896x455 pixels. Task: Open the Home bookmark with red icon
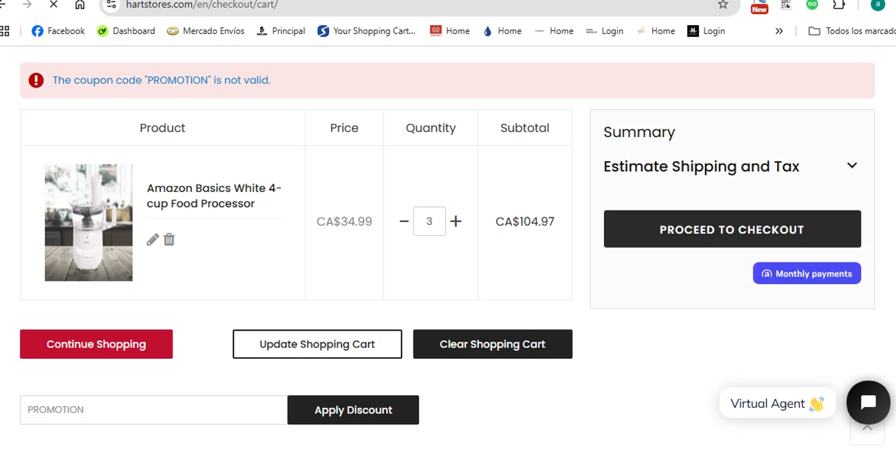coord(450,31)
